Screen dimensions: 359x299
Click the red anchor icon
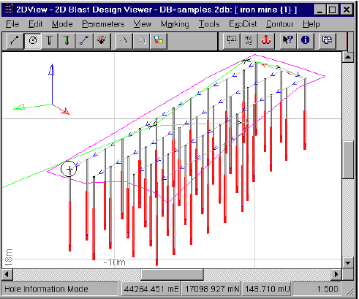coord(266,40)
